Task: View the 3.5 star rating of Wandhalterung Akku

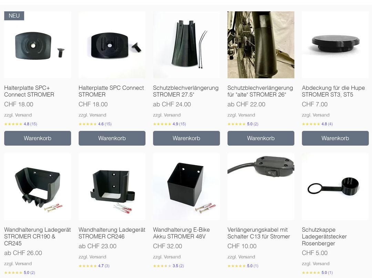Action: pos(168,266)
